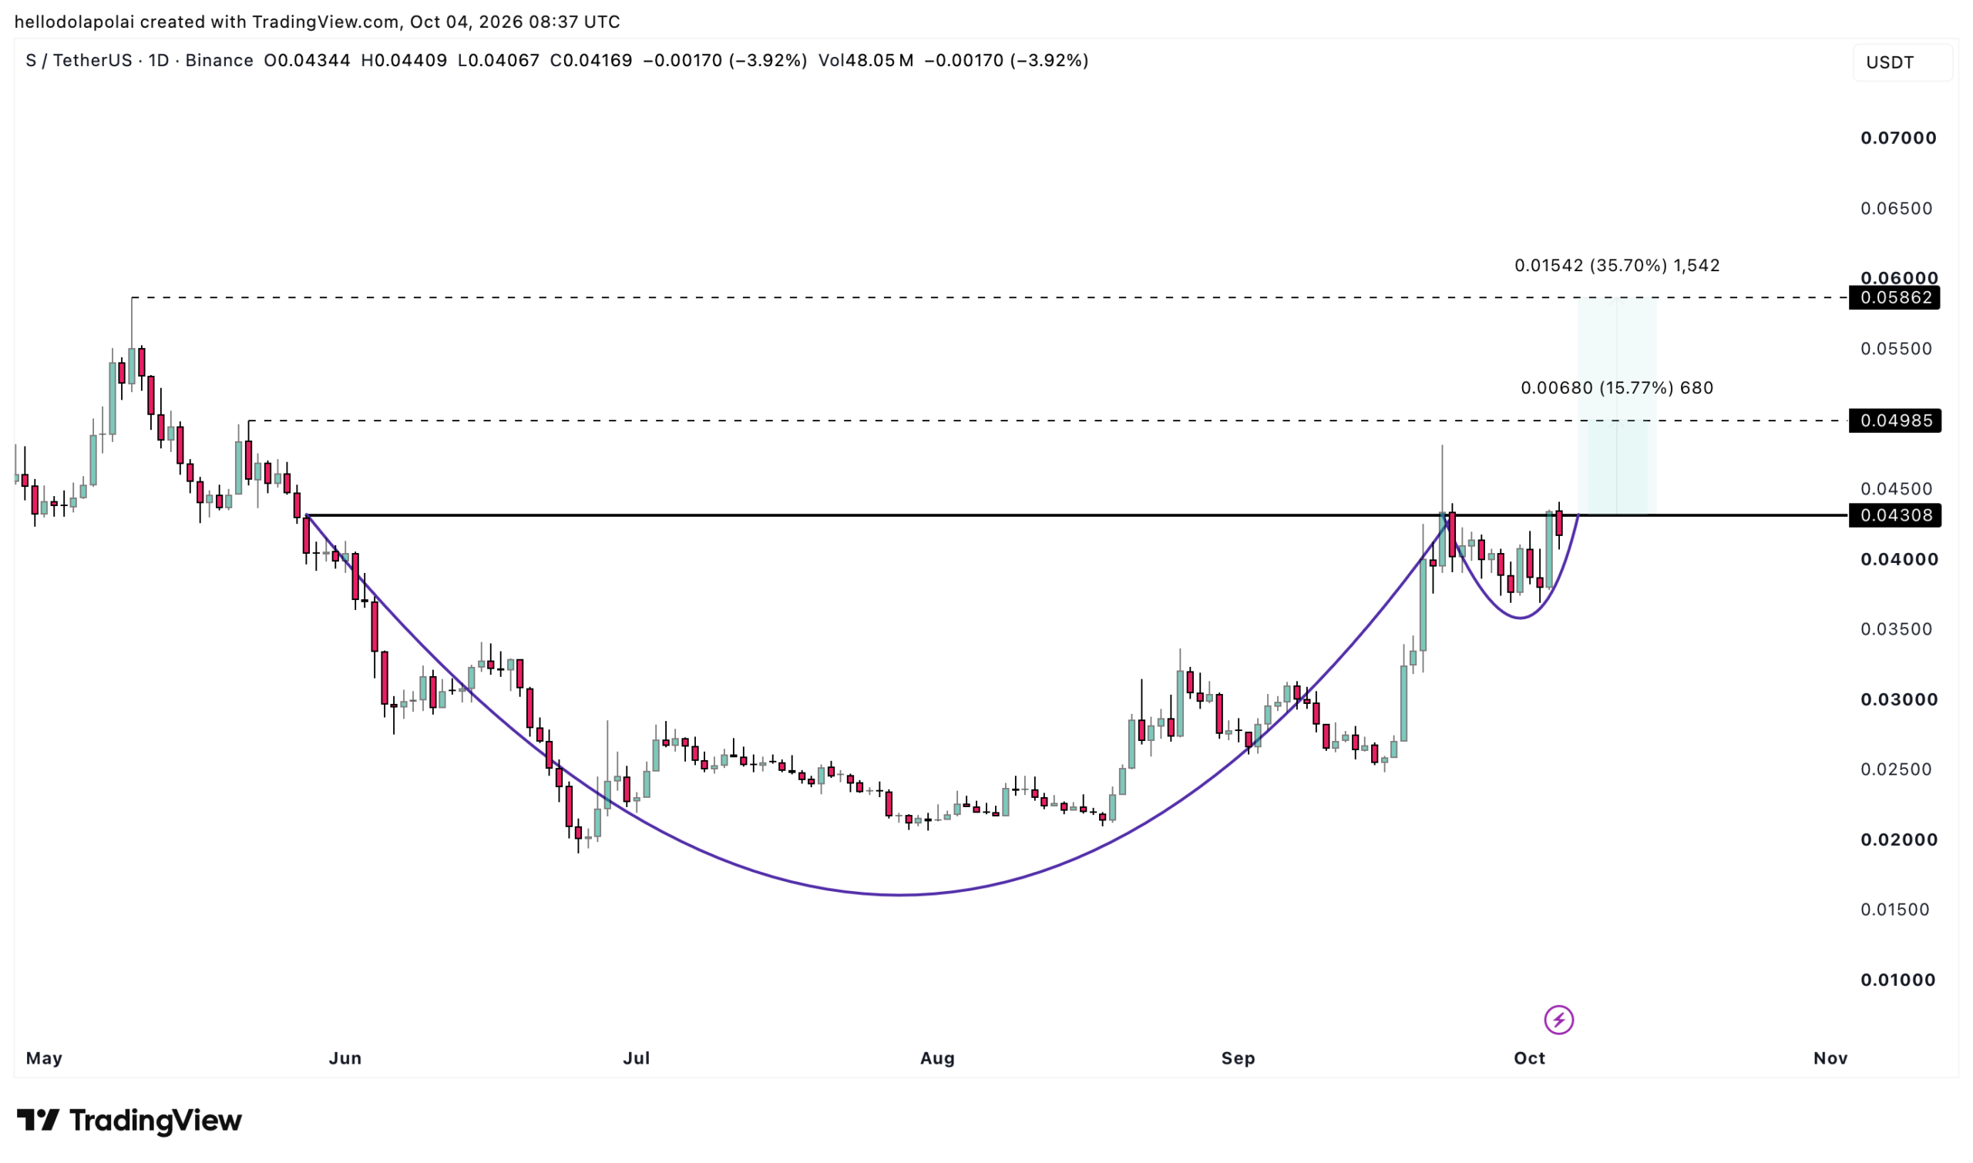Click the 0.04500 price axis tick
The image size is (1973, 1163).
(x=1897, y=489)
